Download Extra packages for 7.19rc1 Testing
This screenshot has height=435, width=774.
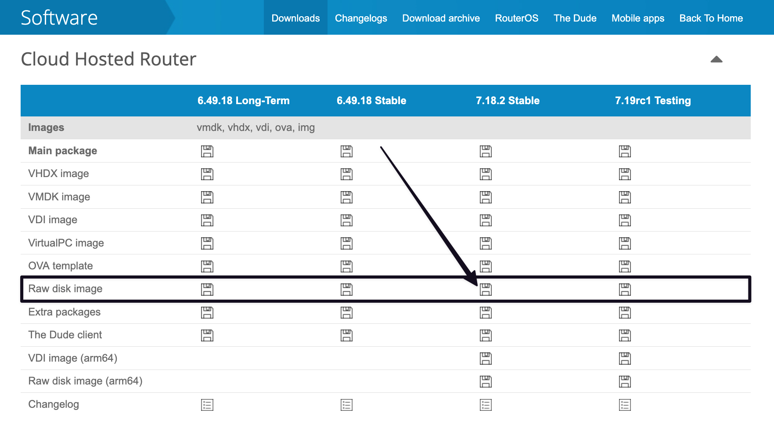point(625,312)
